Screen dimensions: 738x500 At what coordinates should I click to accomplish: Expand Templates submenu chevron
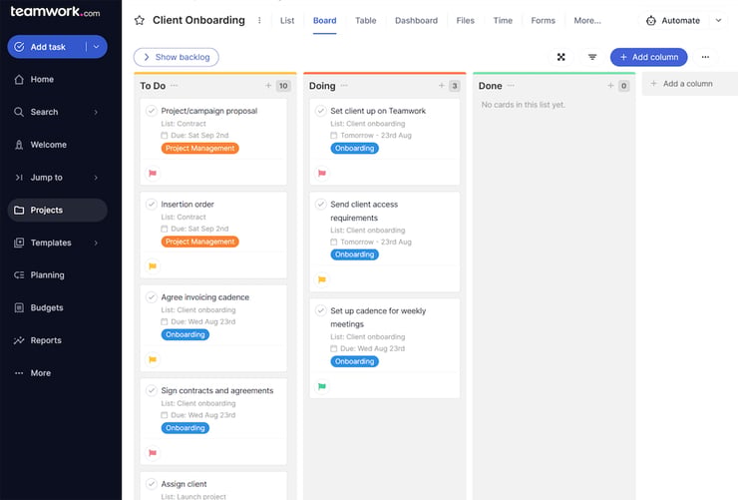tap(96, 243)
